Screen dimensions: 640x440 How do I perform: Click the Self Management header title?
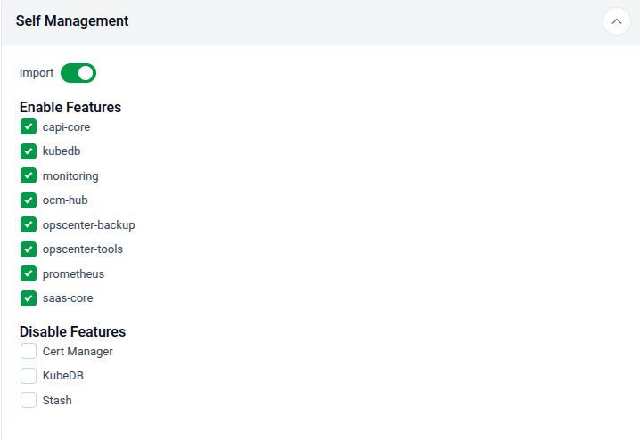click(72, 21)
